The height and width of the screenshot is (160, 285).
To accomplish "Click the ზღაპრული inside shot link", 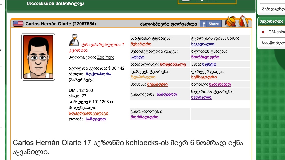I will (143, 77).
